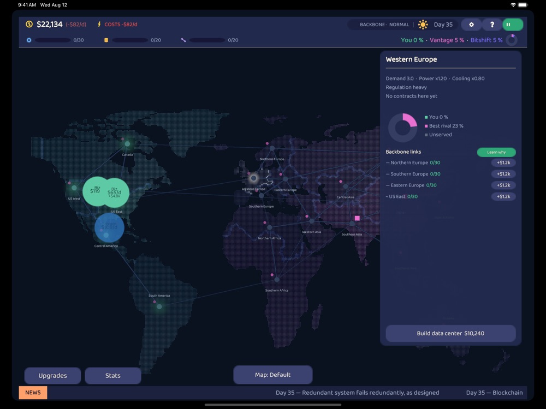Click the NEWS ticker label

[x=33, y=393]
